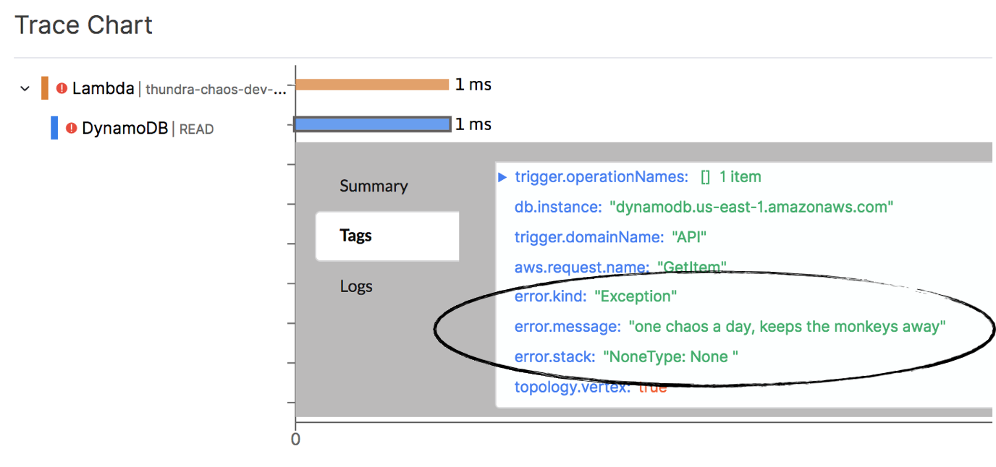Select the Lambda span row label

pos(104,88)
